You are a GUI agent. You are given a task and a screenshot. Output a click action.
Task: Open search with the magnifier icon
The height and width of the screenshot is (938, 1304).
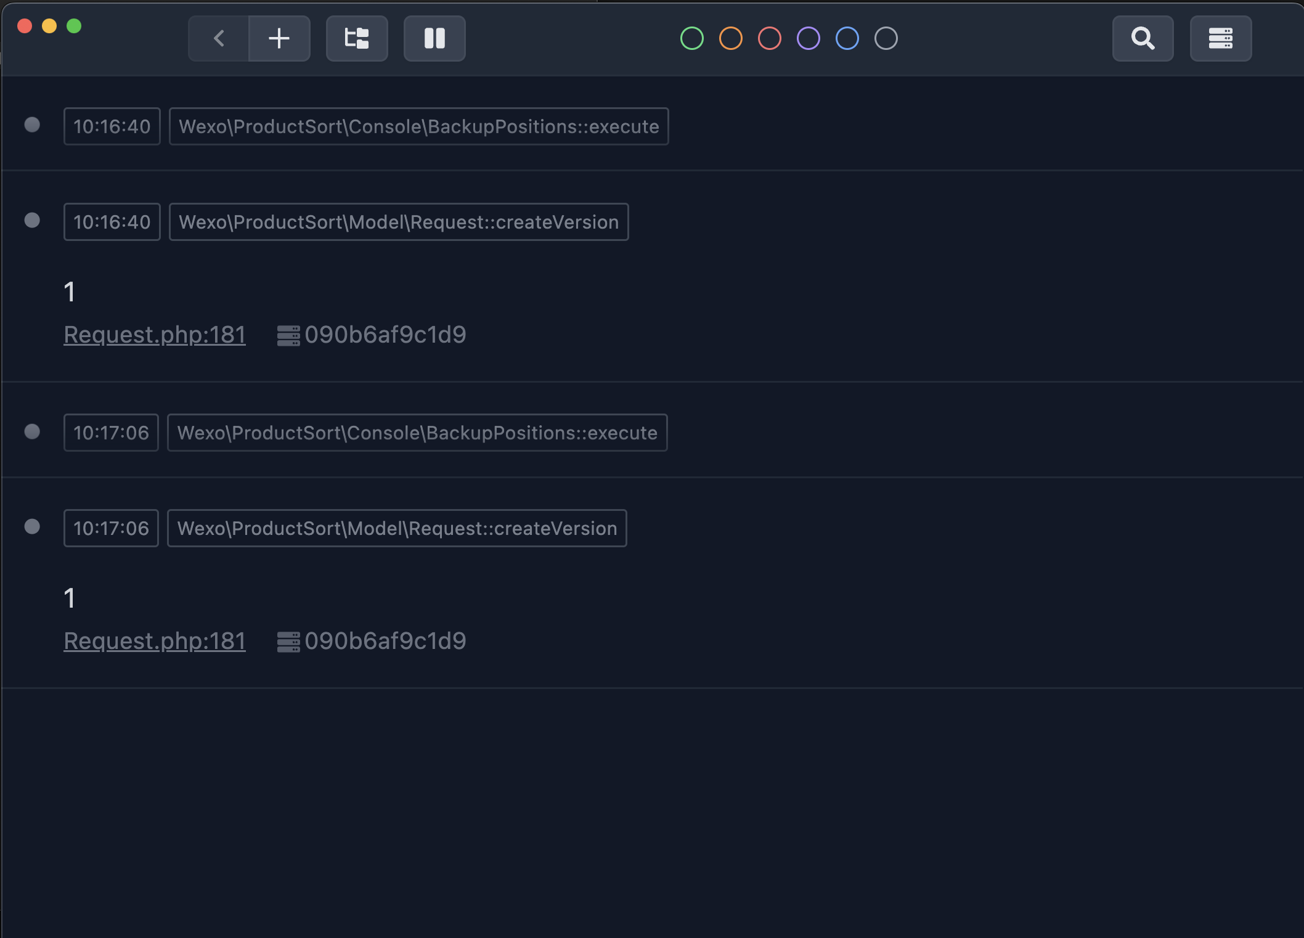[1142, 38]
